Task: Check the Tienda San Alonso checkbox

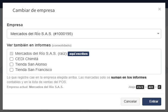Action: click(11, 64)
